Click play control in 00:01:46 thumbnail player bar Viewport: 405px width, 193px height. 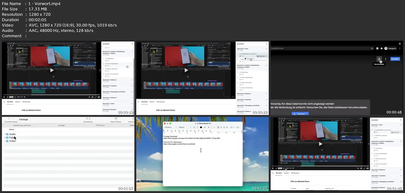pos(273,168)
